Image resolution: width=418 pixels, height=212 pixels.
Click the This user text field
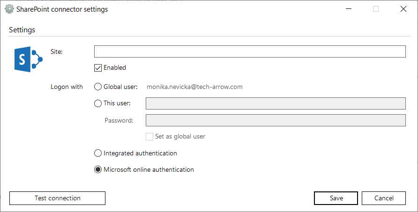click(276, 103)
